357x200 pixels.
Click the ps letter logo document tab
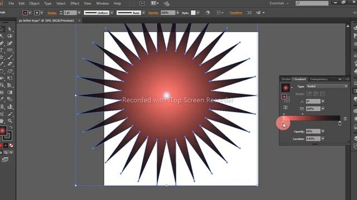click(x=46, y=21)
